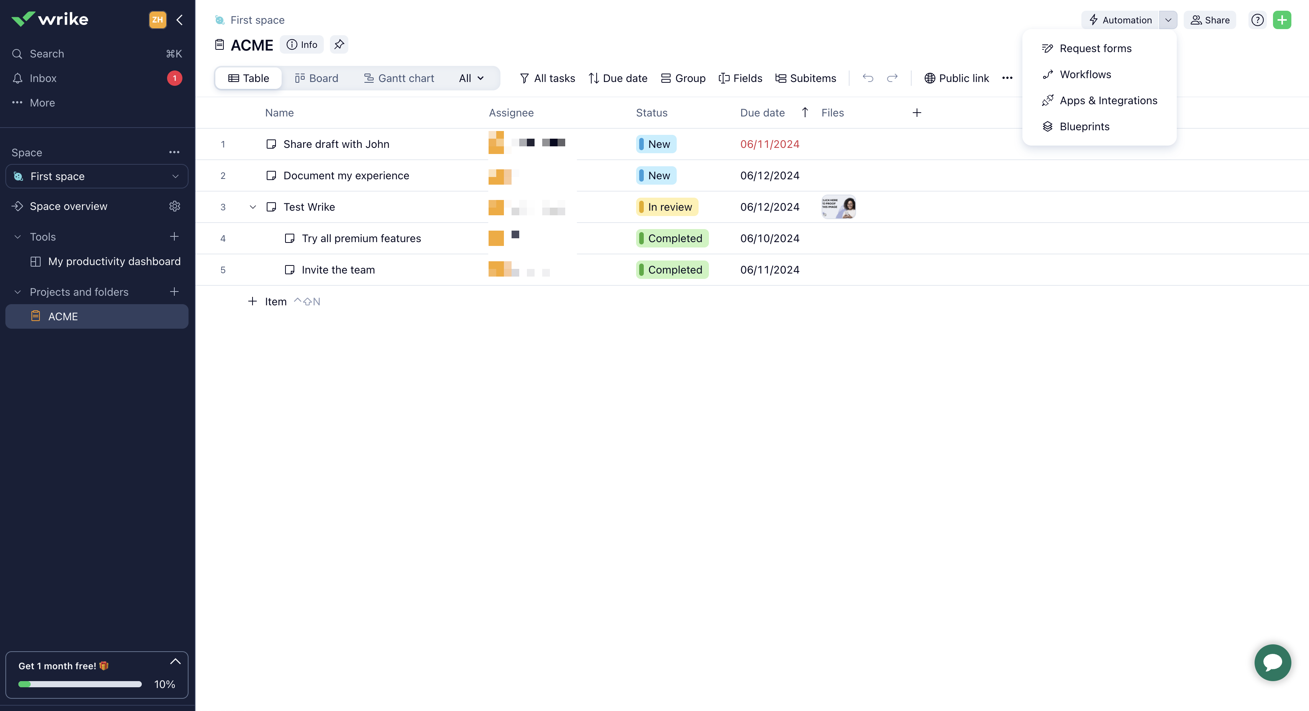This screenshot has width=1309, height=711.
Task: Open the All tasks filter
Action: tap(547, 78)
